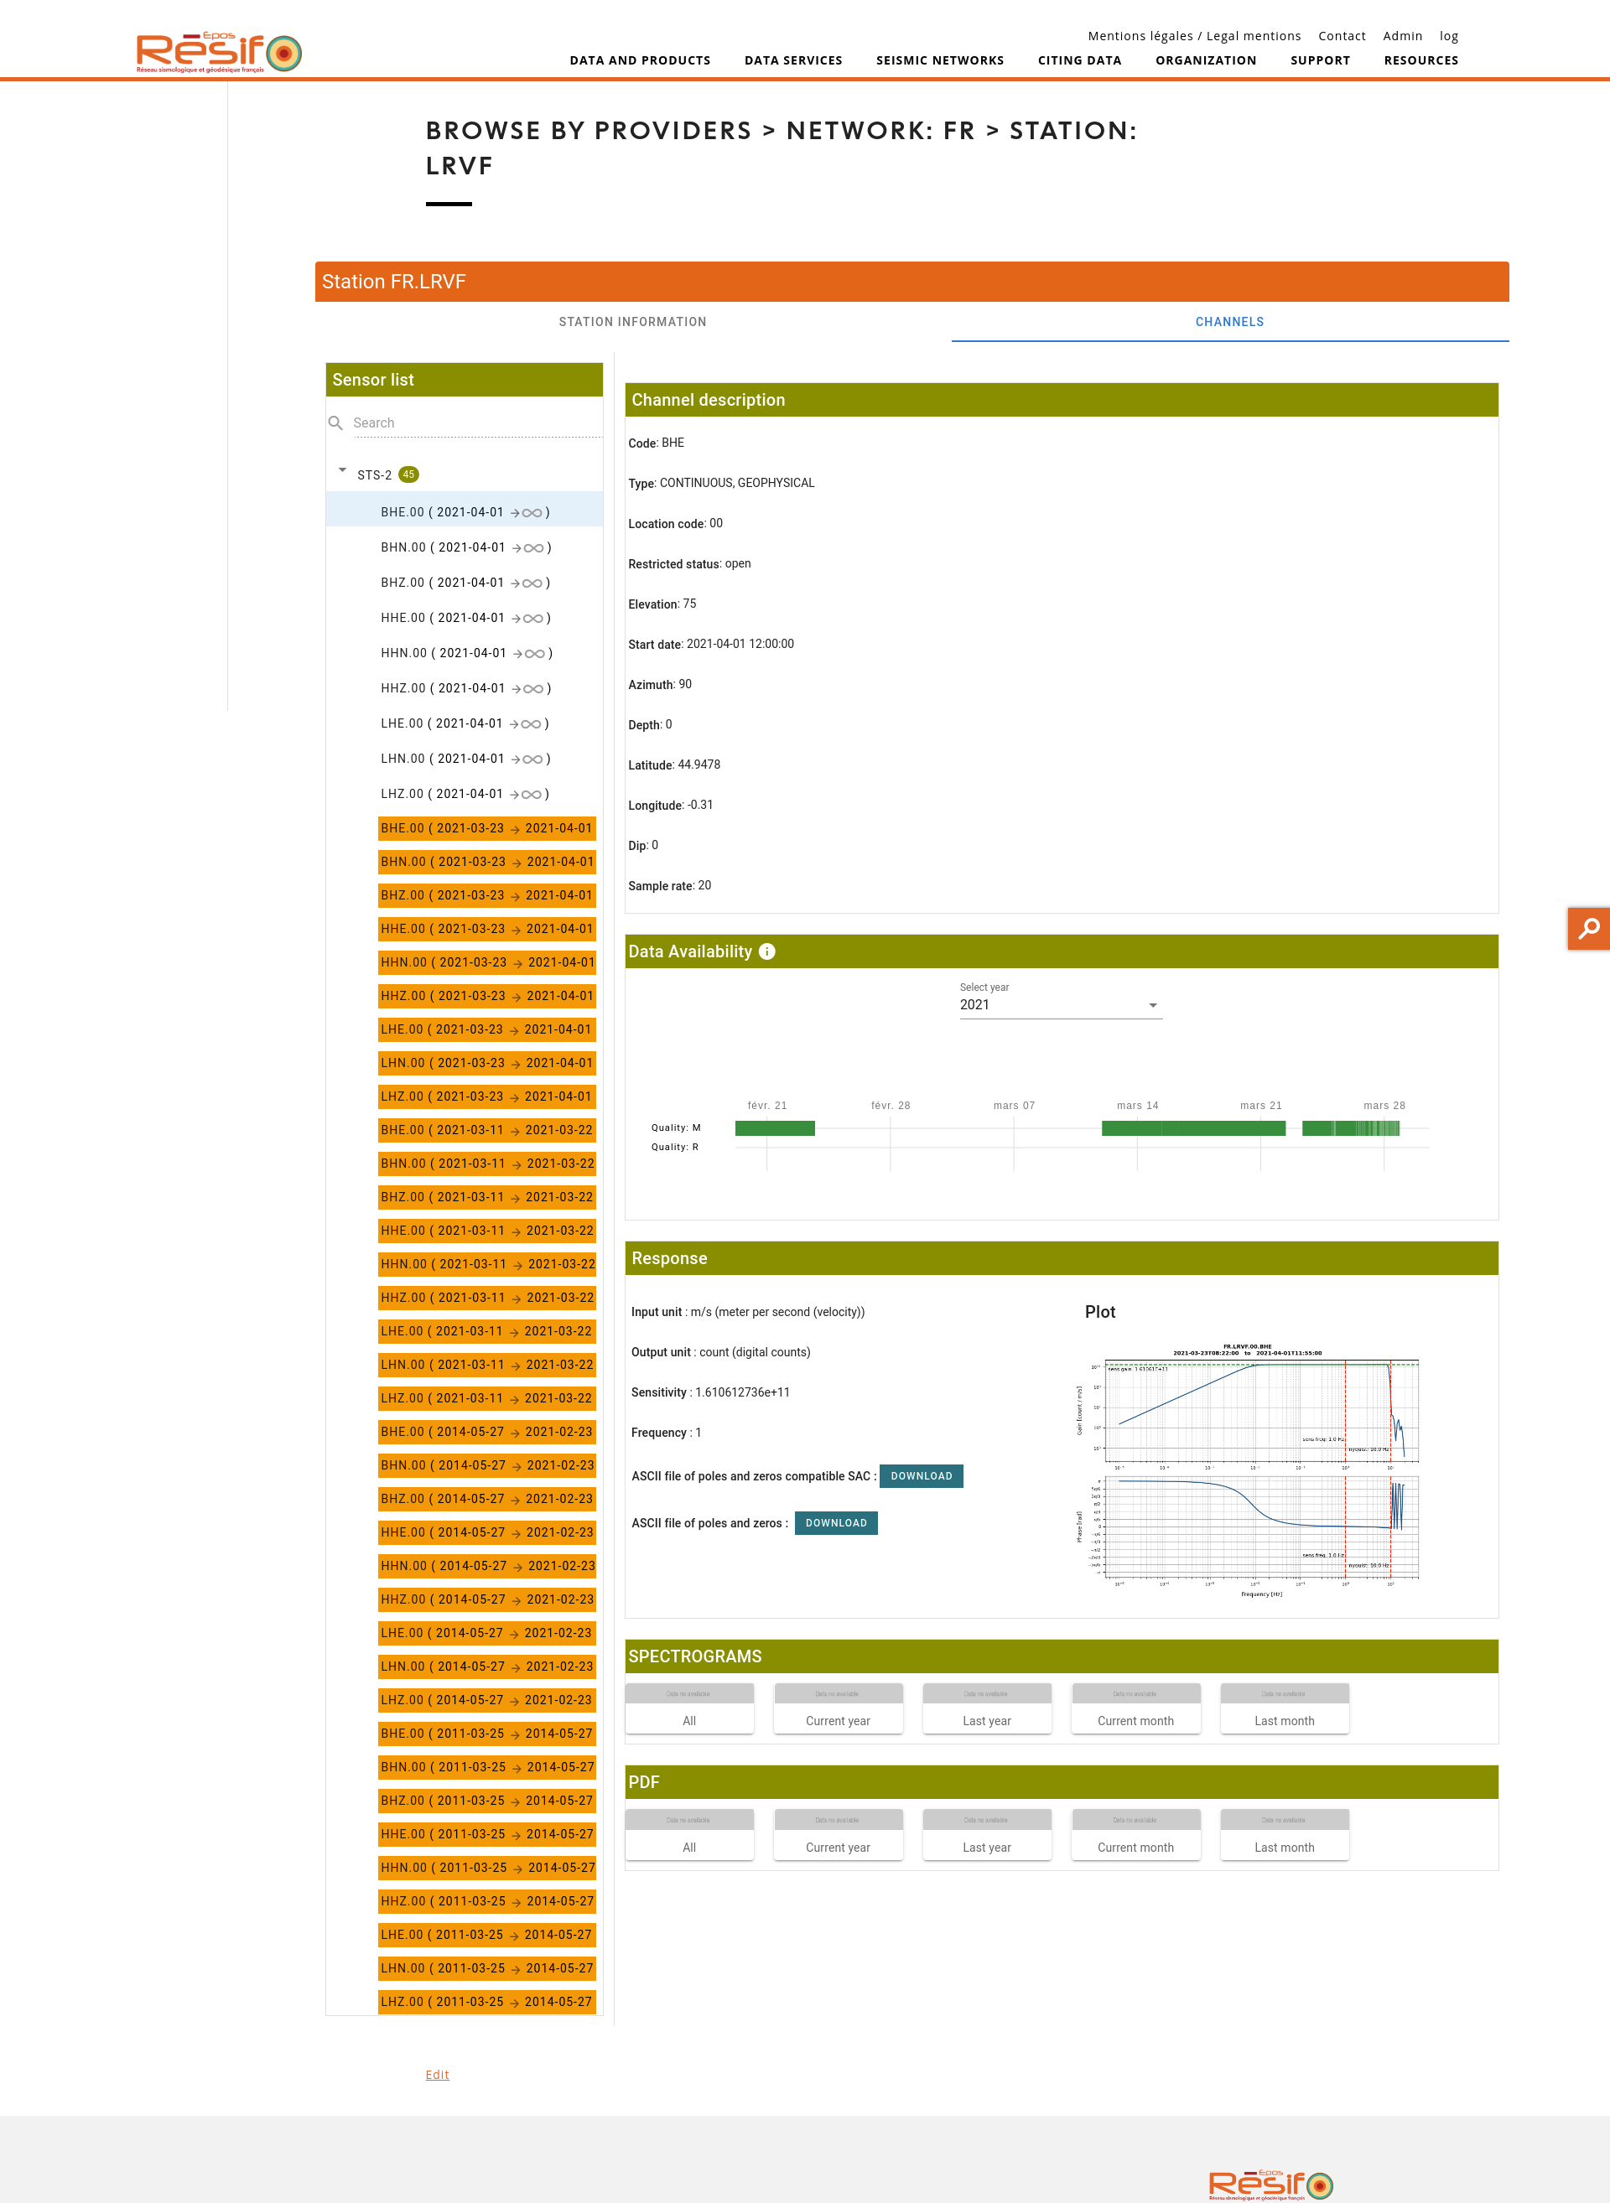This screenshot has height=2203, width=1610.
Task: Click the Spectrograms Current month card
Action: click(x=1135, y=1708)
